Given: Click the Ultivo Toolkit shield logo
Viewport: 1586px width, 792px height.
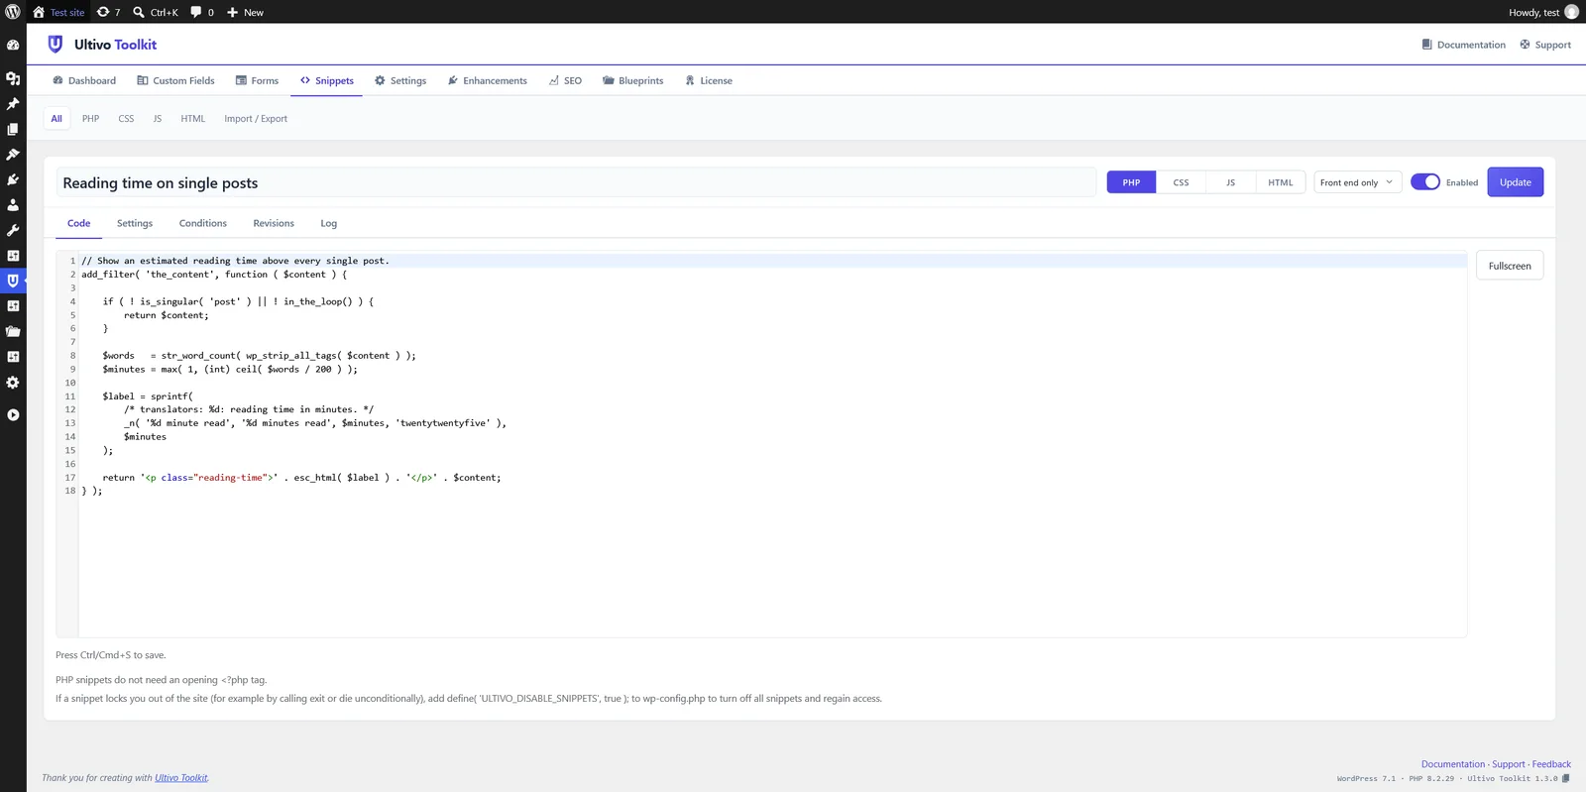Looking at the screenshot, I should [x=56, y=45].
